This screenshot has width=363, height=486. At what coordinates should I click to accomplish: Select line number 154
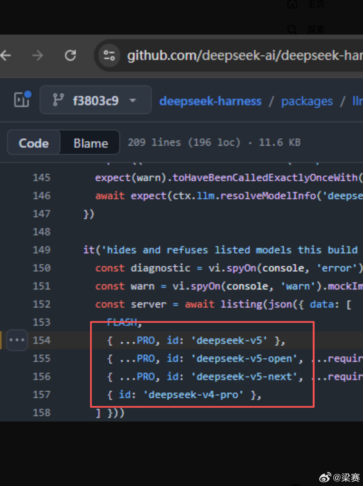(42, 341)
